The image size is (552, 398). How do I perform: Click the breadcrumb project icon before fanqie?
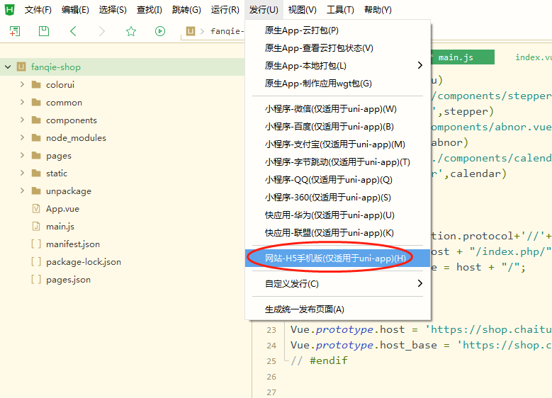coord(191,31)
